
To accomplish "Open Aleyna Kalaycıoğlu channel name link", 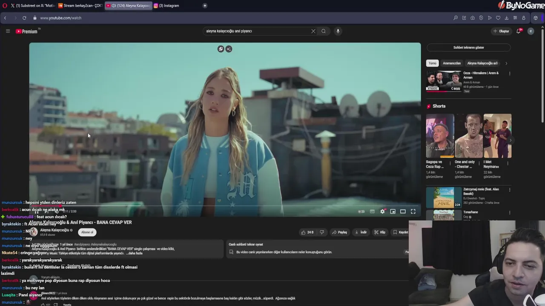I will coord(54,230).
